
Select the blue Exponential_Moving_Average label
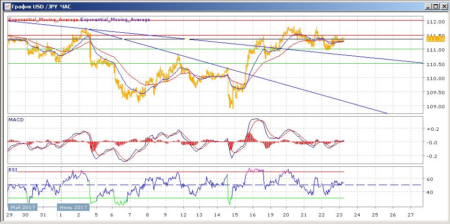(x=115, y=20)
